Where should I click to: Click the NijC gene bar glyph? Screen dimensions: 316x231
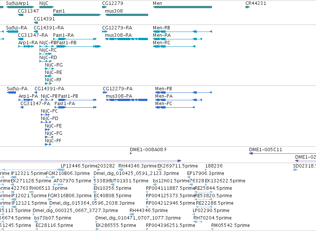[46, 7]
